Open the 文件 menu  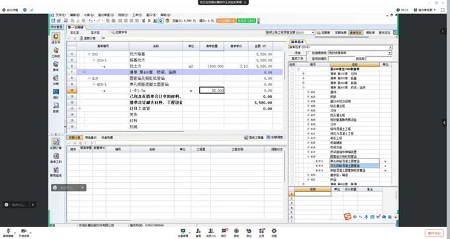[60, 15]
